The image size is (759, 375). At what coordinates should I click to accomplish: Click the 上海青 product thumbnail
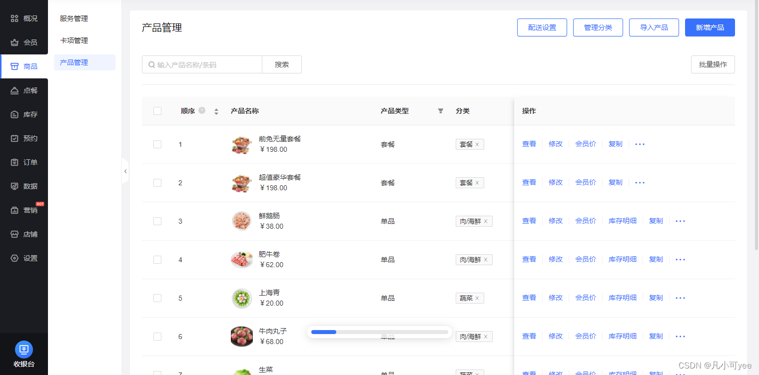pyautogui.click(x=242, y=298)
